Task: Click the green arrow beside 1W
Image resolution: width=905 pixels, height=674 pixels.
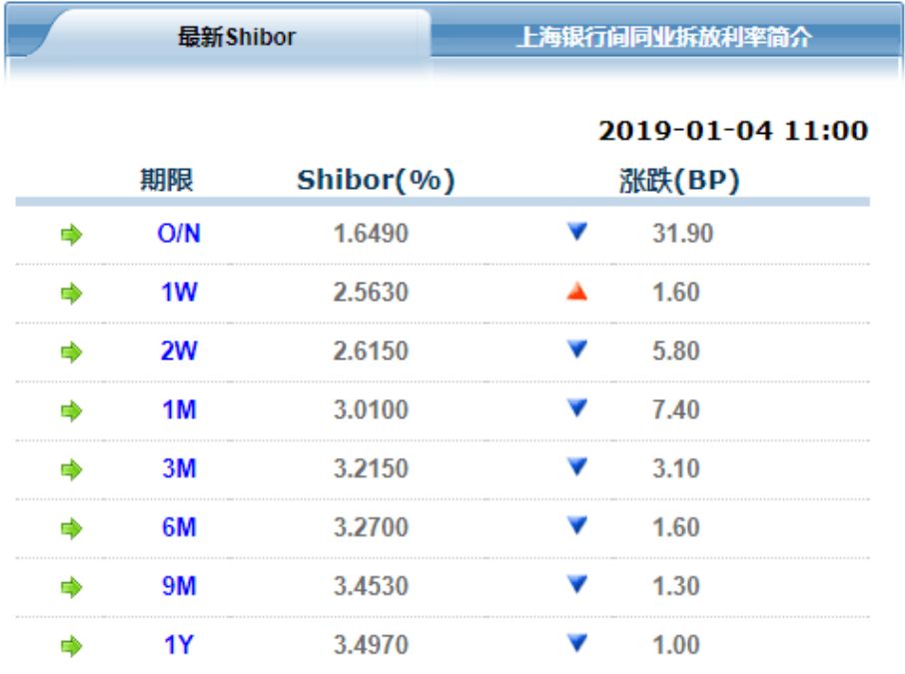Action: coord(72,294)
